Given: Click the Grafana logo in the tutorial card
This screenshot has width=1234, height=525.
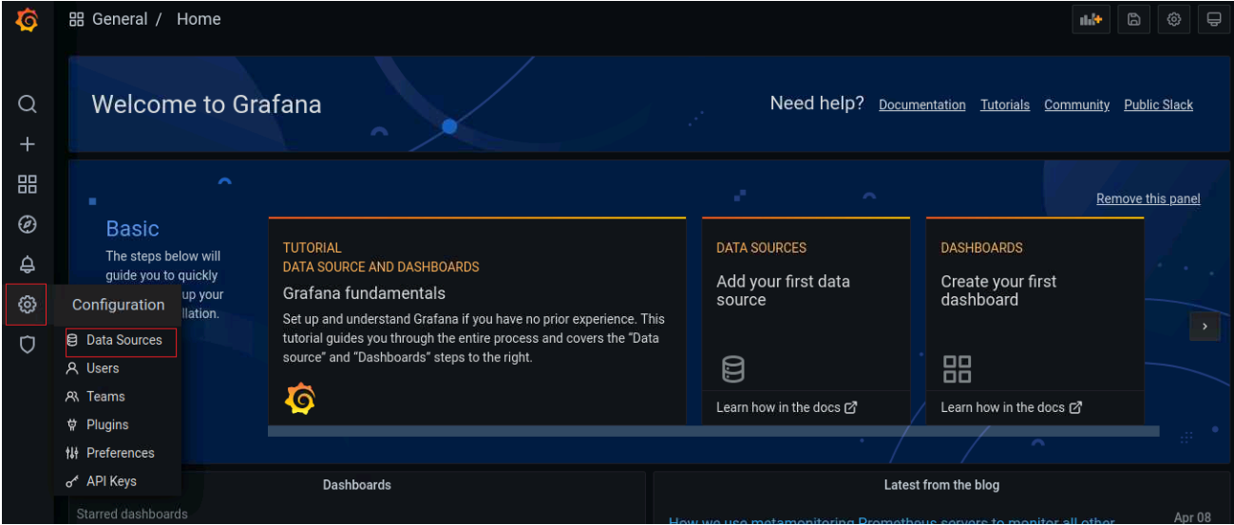Looking at the screenshot, I should 299,398.
